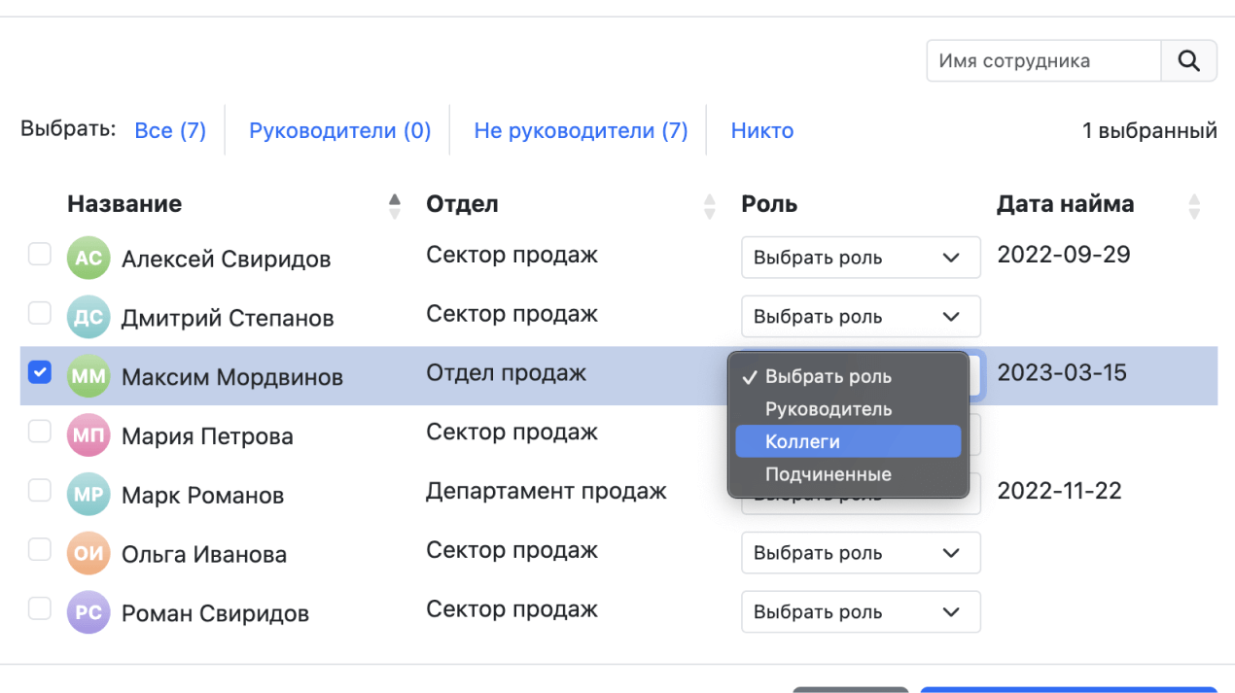Screen dimensions: 1235x693
Task: Check the box for Алексей Свиридов
Action: pyautogui.click(x=39, y=255)
